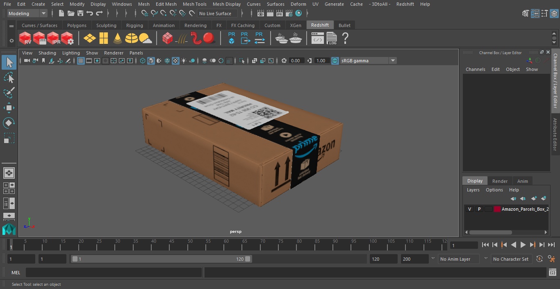Play the animation forwards

(523, 245)
